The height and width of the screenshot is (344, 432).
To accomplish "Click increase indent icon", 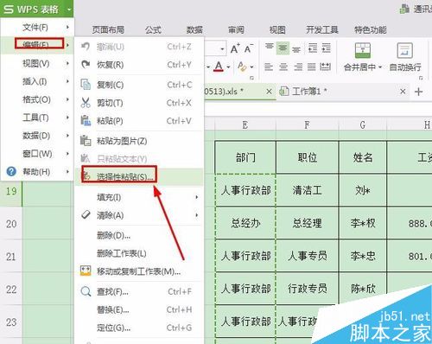I will tap(326, 48).
